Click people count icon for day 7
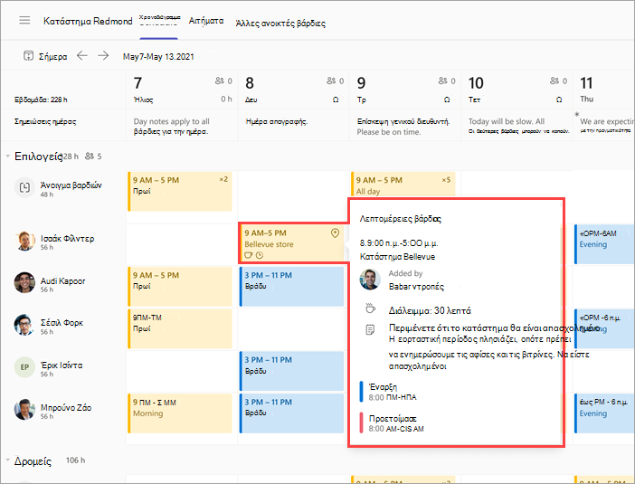 (x=220, y=81)
